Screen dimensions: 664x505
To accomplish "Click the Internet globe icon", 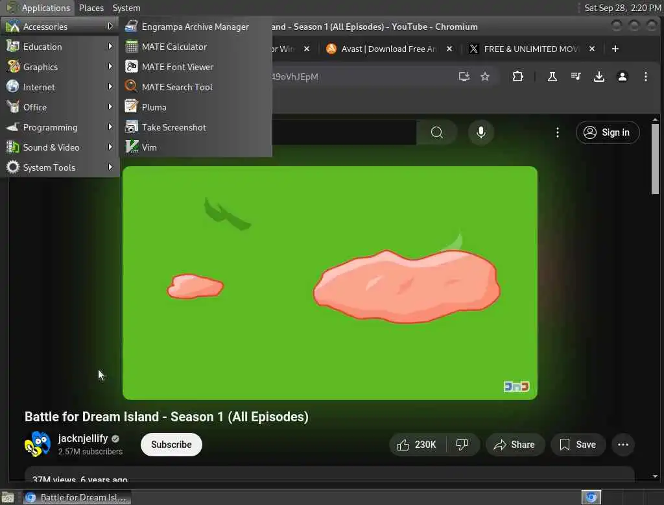I will pos(13,86).
